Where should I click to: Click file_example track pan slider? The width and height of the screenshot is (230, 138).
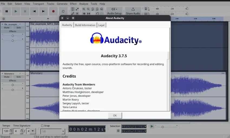[x=13, y=41]
